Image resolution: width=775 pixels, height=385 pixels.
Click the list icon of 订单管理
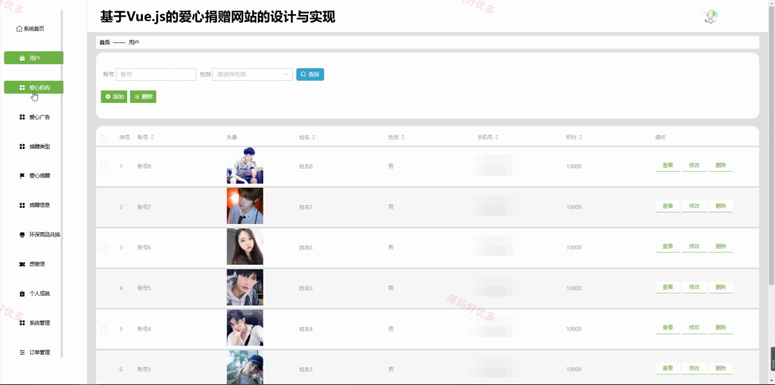click(22, 352)
